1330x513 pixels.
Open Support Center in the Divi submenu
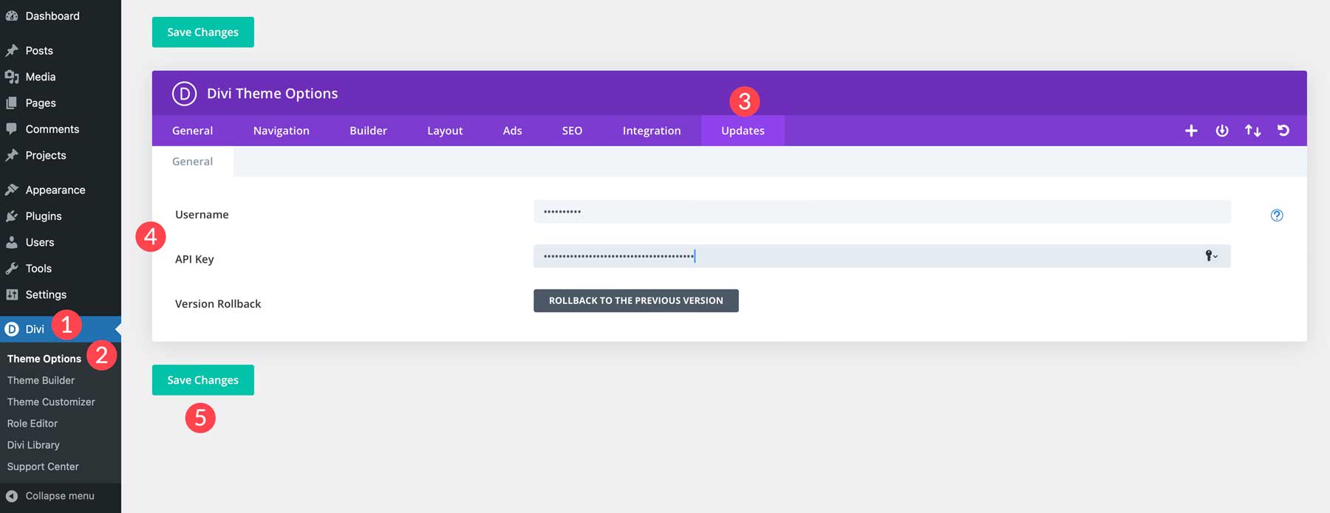click(x=43, y=466)
